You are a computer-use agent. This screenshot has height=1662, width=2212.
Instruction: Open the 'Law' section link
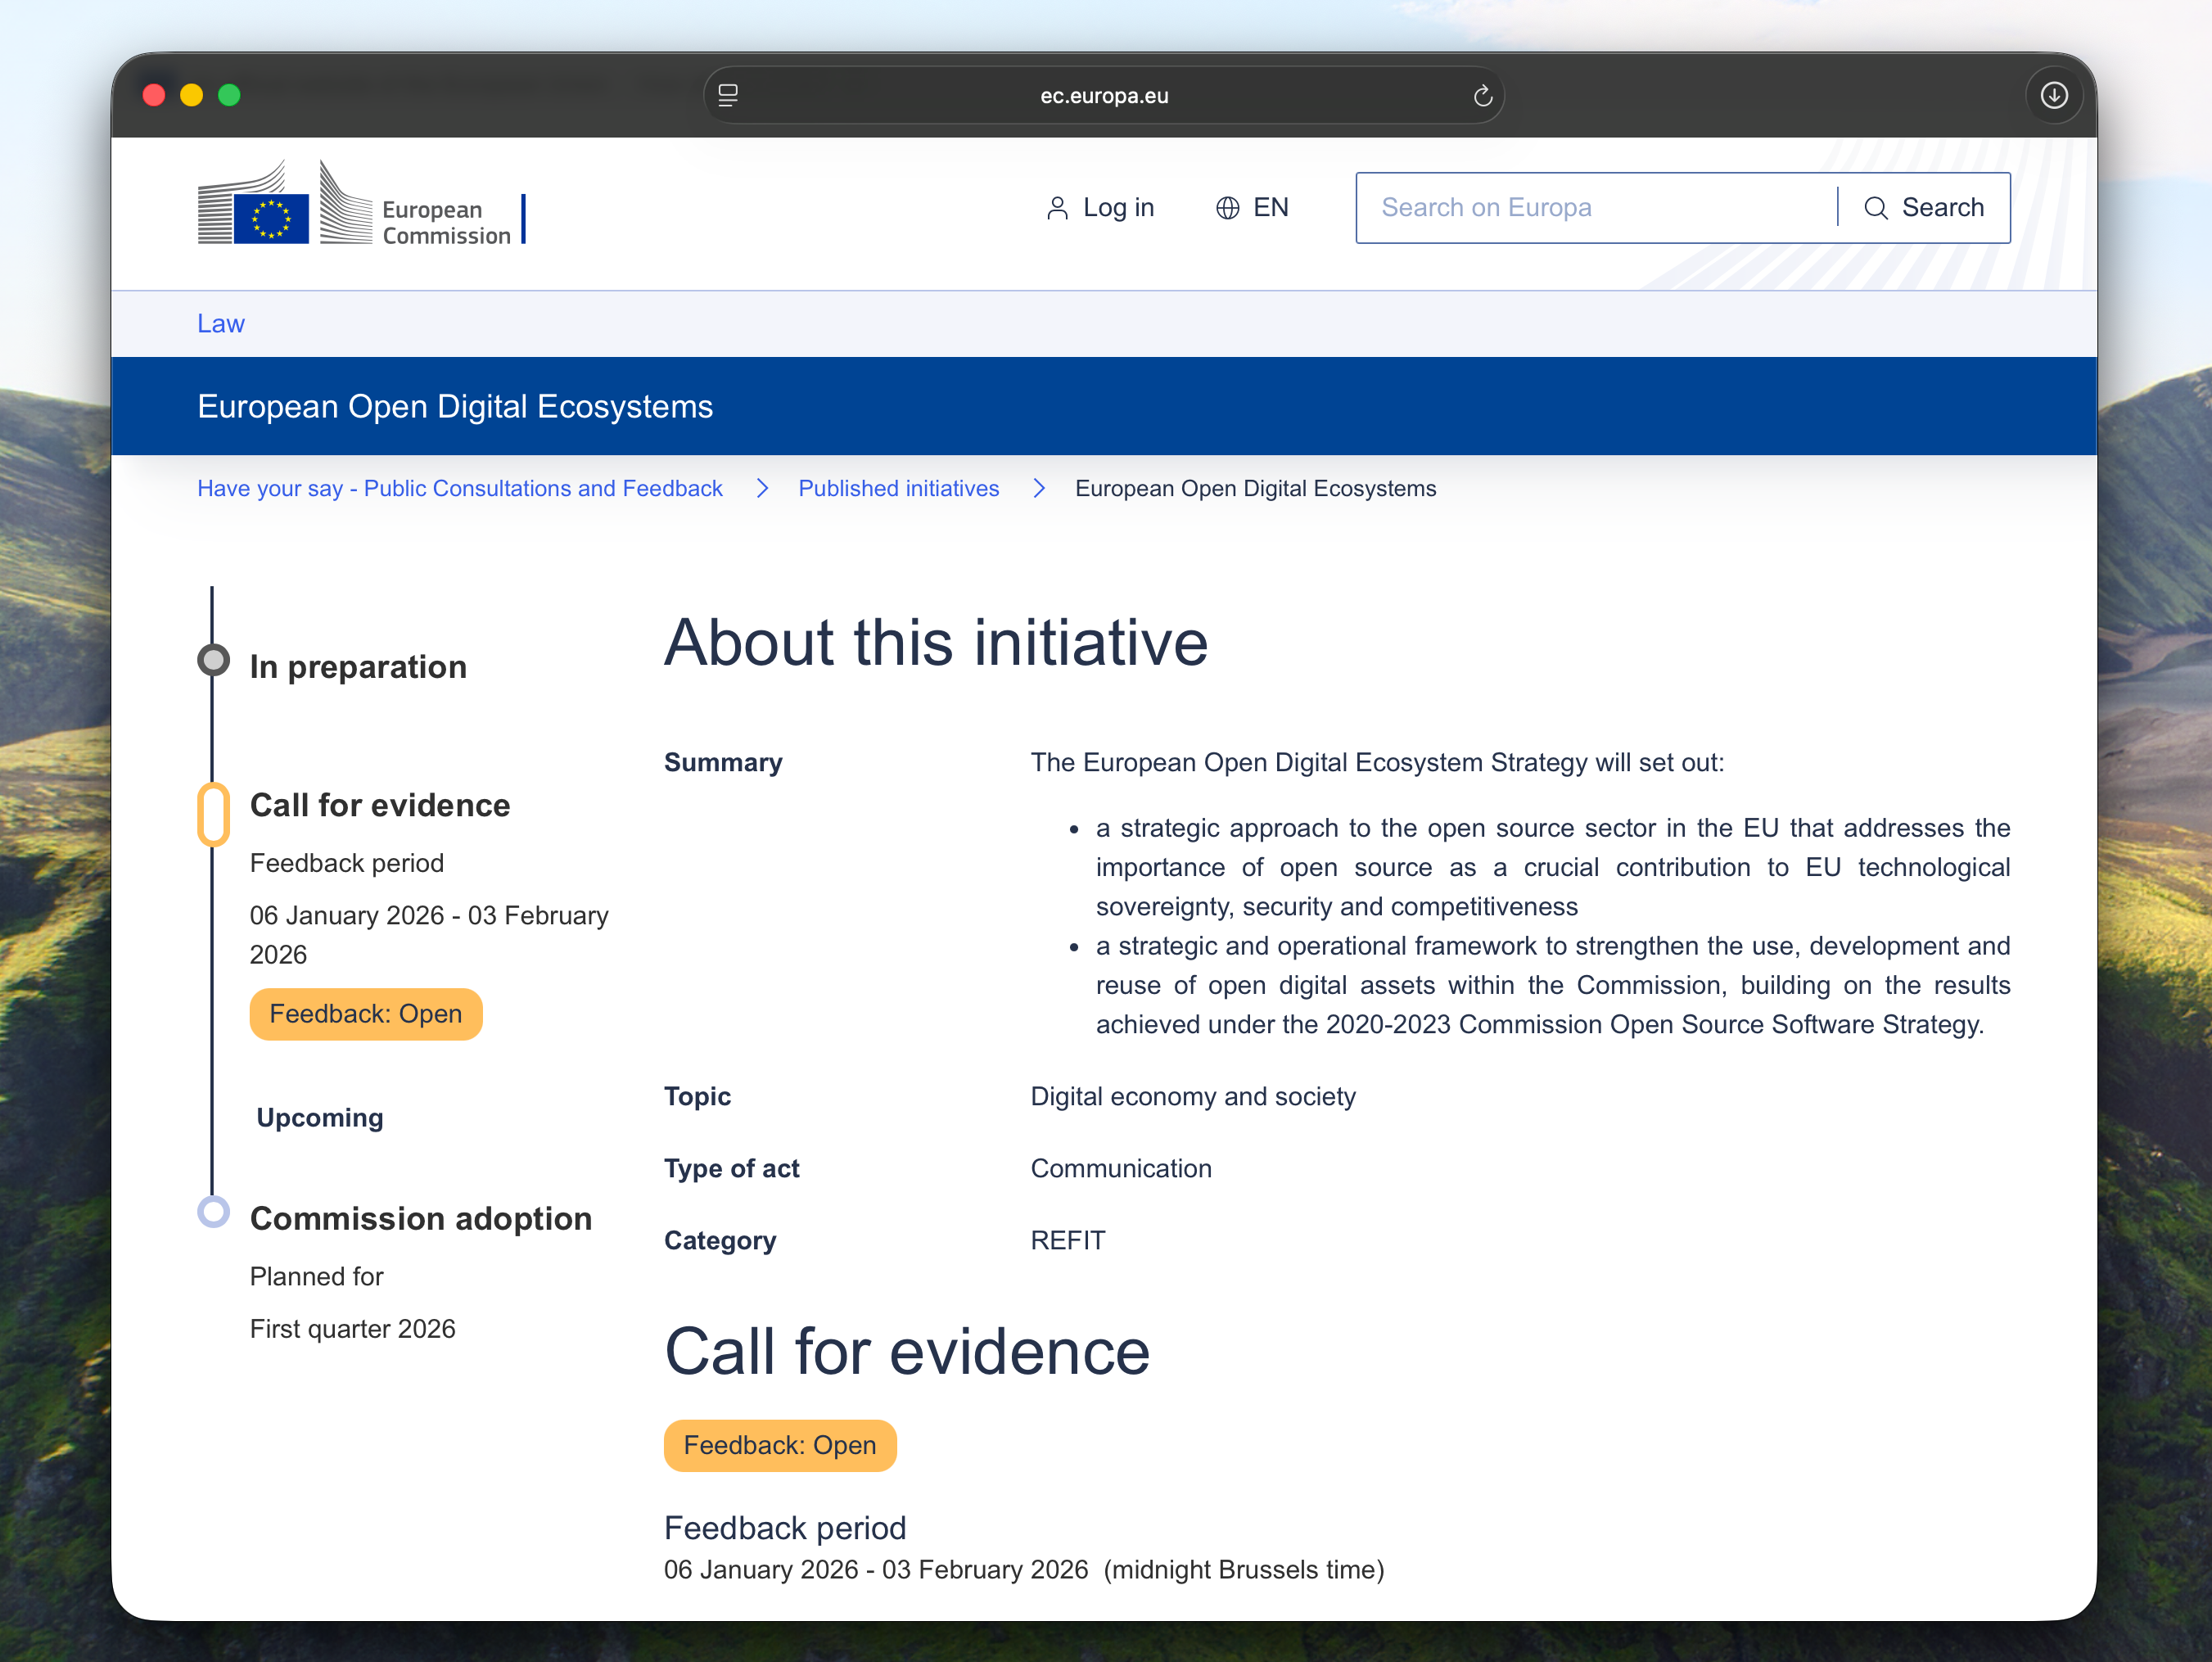point(220,323)
